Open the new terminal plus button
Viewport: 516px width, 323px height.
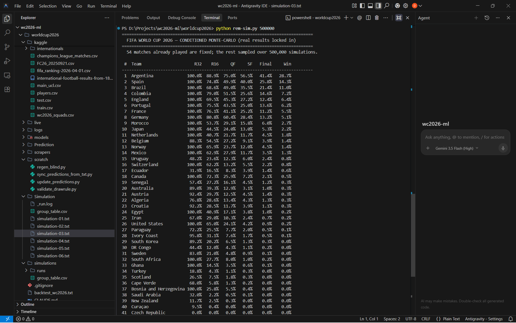point(346,18)
